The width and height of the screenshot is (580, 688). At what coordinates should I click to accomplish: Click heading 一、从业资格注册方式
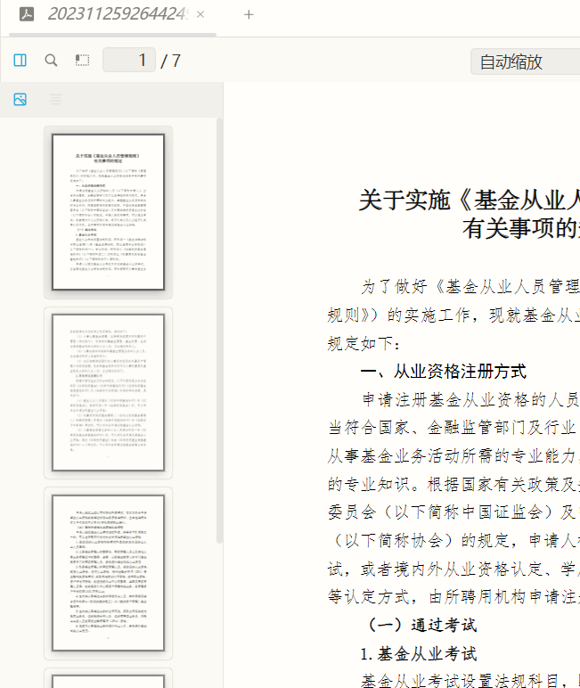(443, 372)
